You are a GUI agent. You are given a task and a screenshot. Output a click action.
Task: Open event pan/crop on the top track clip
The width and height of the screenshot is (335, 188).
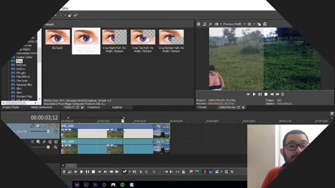[159, 126]
